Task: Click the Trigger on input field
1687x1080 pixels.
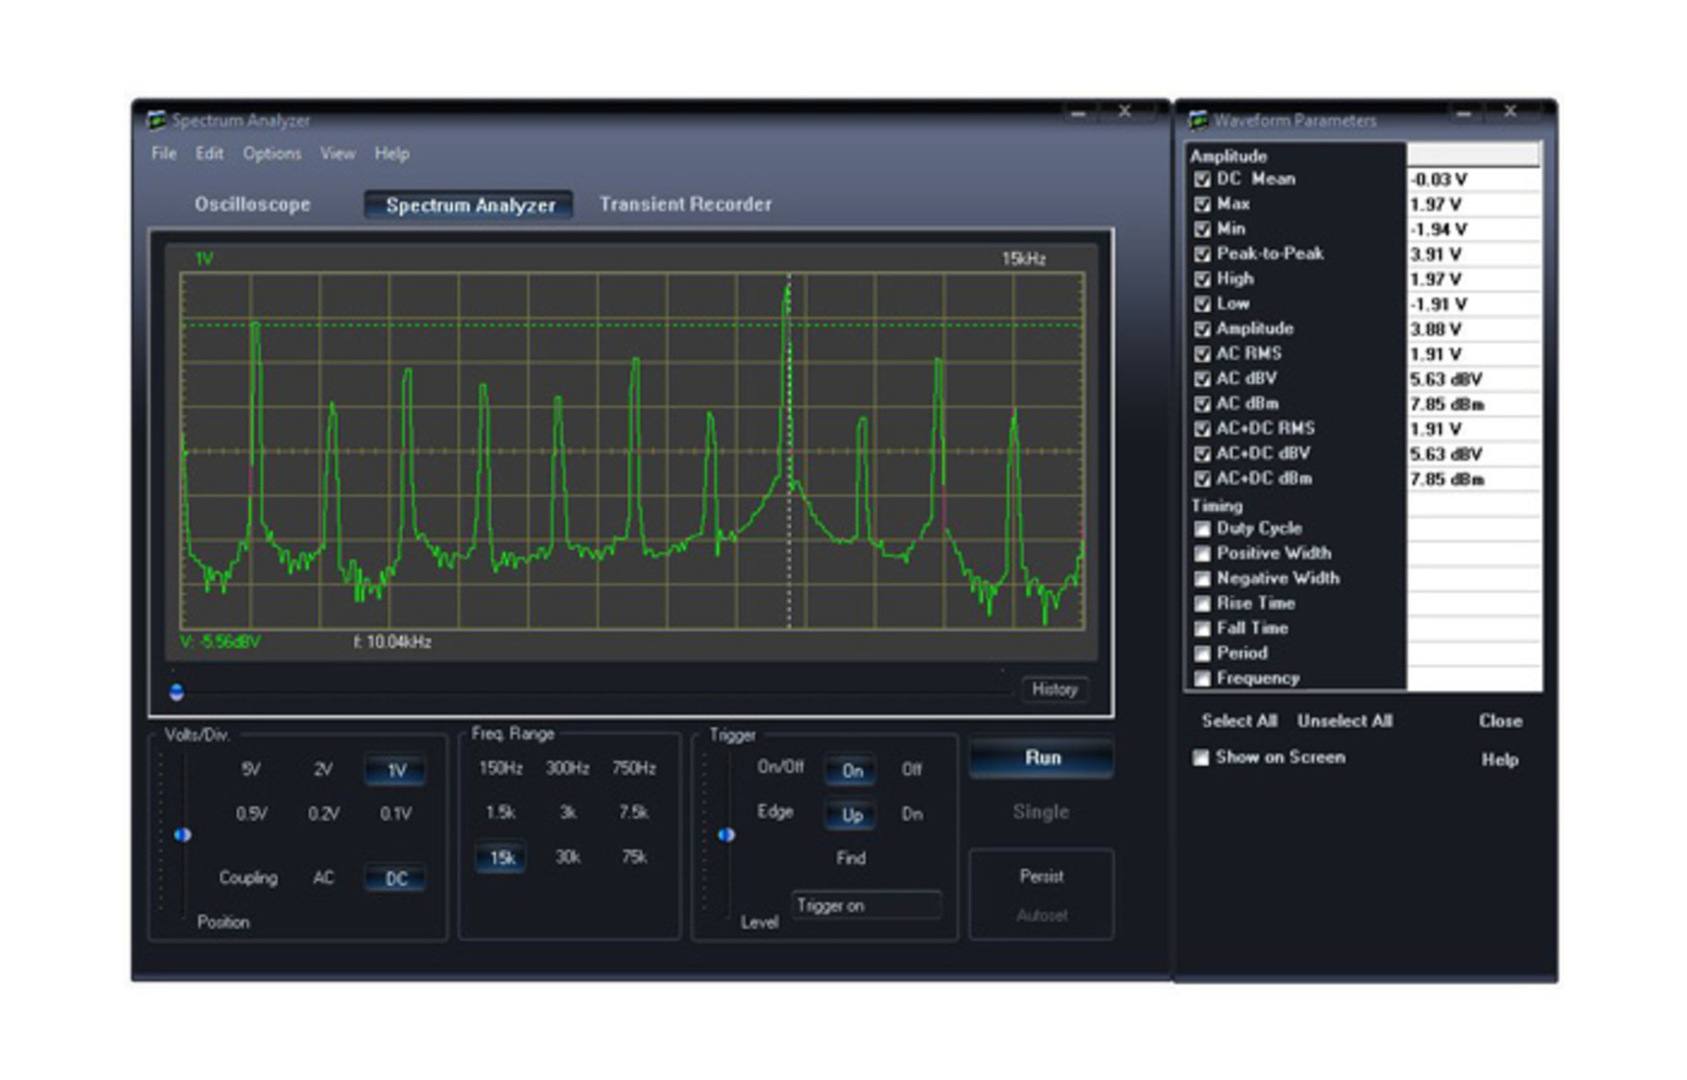Action: click(x=867, y=904)
